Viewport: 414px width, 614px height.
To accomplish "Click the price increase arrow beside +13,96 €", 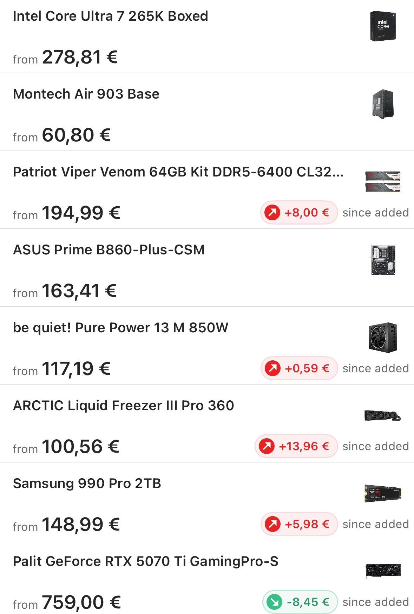I will 267,446.
